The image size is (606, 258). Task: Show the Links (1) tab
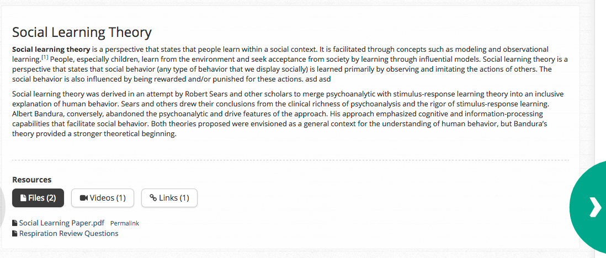pos(169,198)
